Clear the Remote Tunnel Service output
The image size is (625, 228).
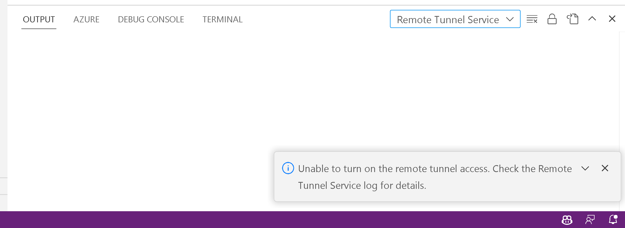[532, 19]
